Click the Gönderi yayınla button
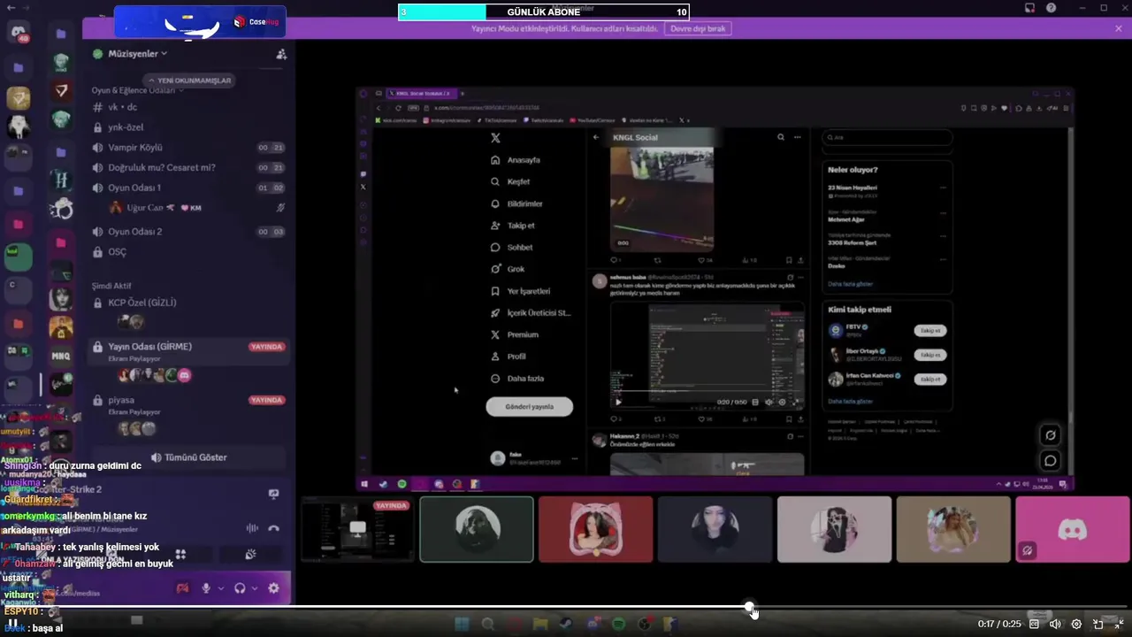The width and height of the screenshot is (1132, 637). [x=529, y=407]
